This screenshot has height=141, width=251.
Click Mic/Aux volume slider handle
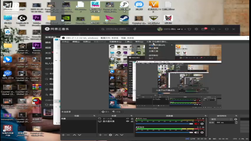coord(191,124)
